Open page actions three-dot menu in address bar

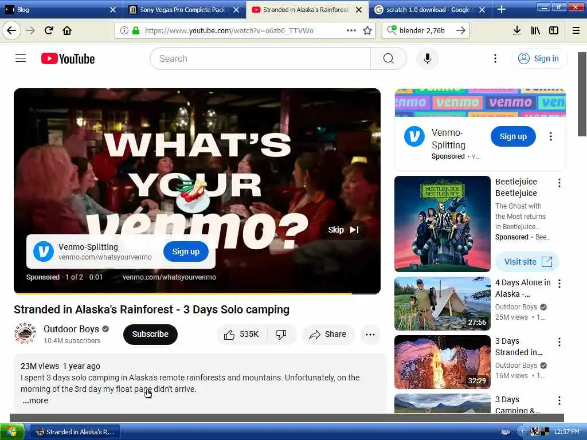point(351,30)
